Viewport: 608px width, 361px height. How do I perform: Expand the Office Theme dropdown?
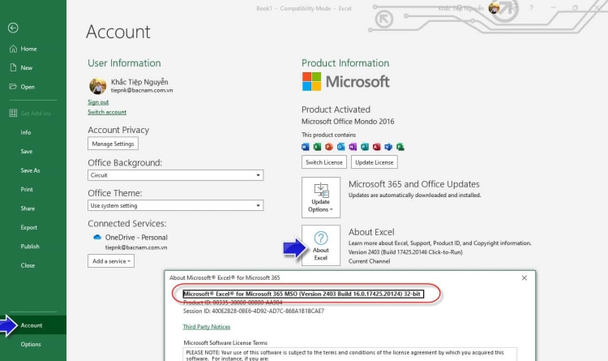[x=259, y=205]
